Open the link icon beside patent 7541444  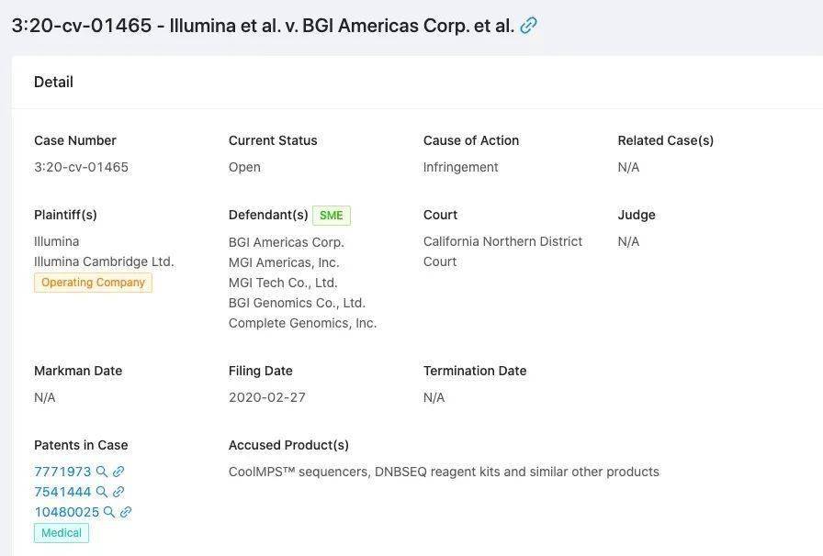pyautogui.click(x=118, y=492)
